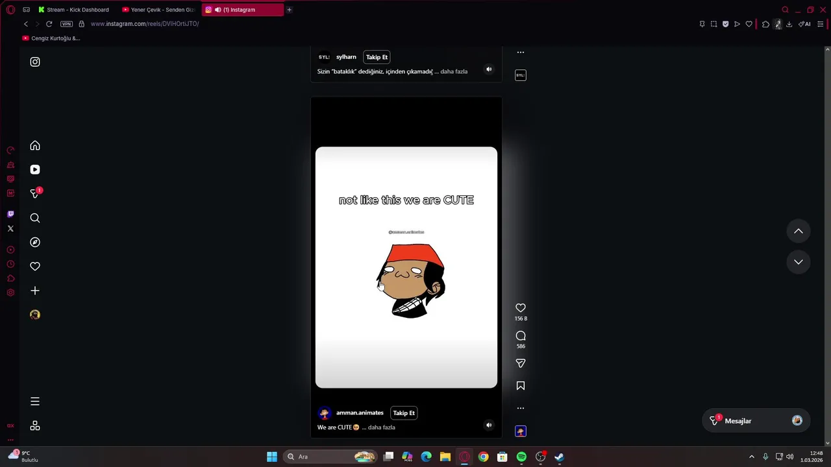Open Twitch in Opera sidebar

point(10,214)
